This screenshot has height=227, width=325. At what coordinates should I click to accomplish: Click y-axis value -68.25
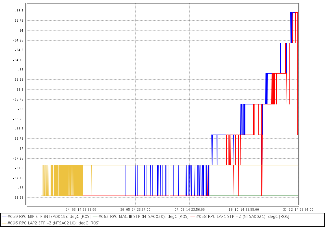click(x=18, y=197)
